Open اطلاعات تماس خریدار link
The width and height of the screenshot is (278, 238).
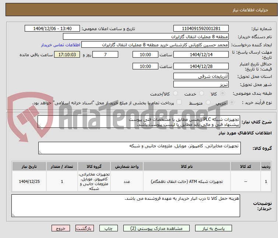click(61, 45)
